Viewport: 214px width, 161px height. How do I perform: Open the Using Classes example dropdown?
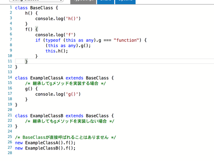(36, 1)
